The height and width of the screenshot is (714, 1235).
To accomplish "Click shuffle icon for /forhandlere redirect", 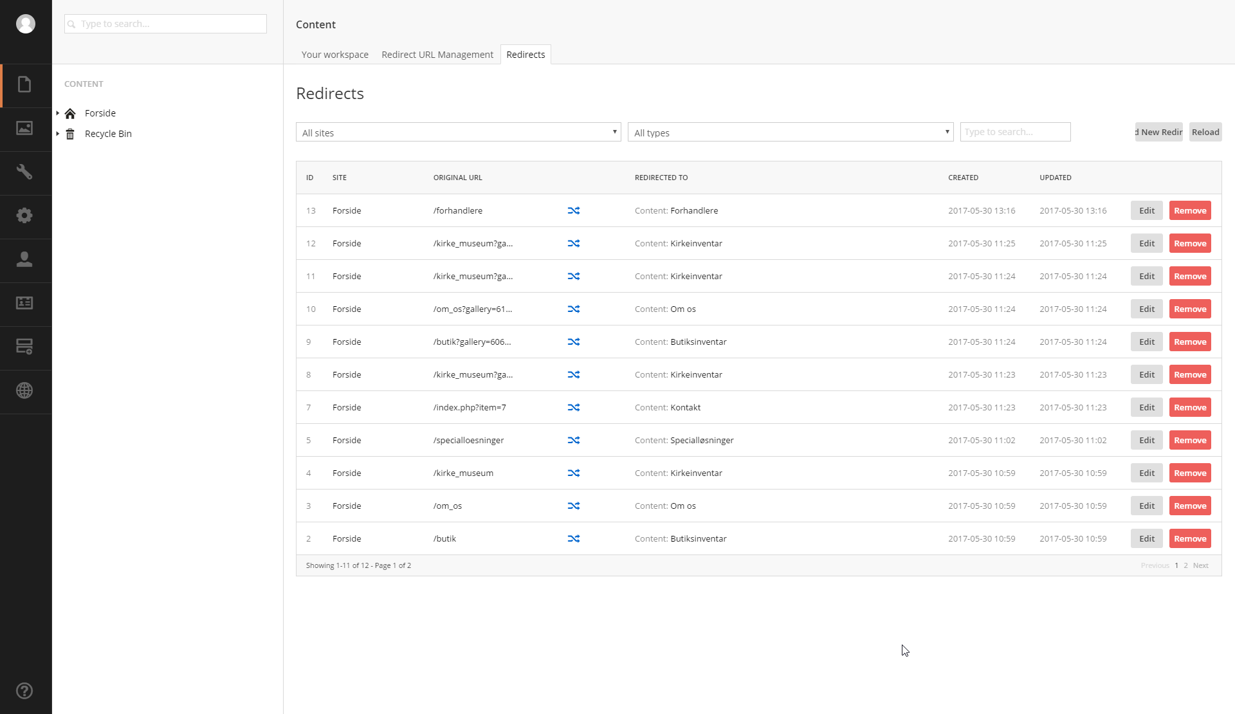I will coord(574,210).
